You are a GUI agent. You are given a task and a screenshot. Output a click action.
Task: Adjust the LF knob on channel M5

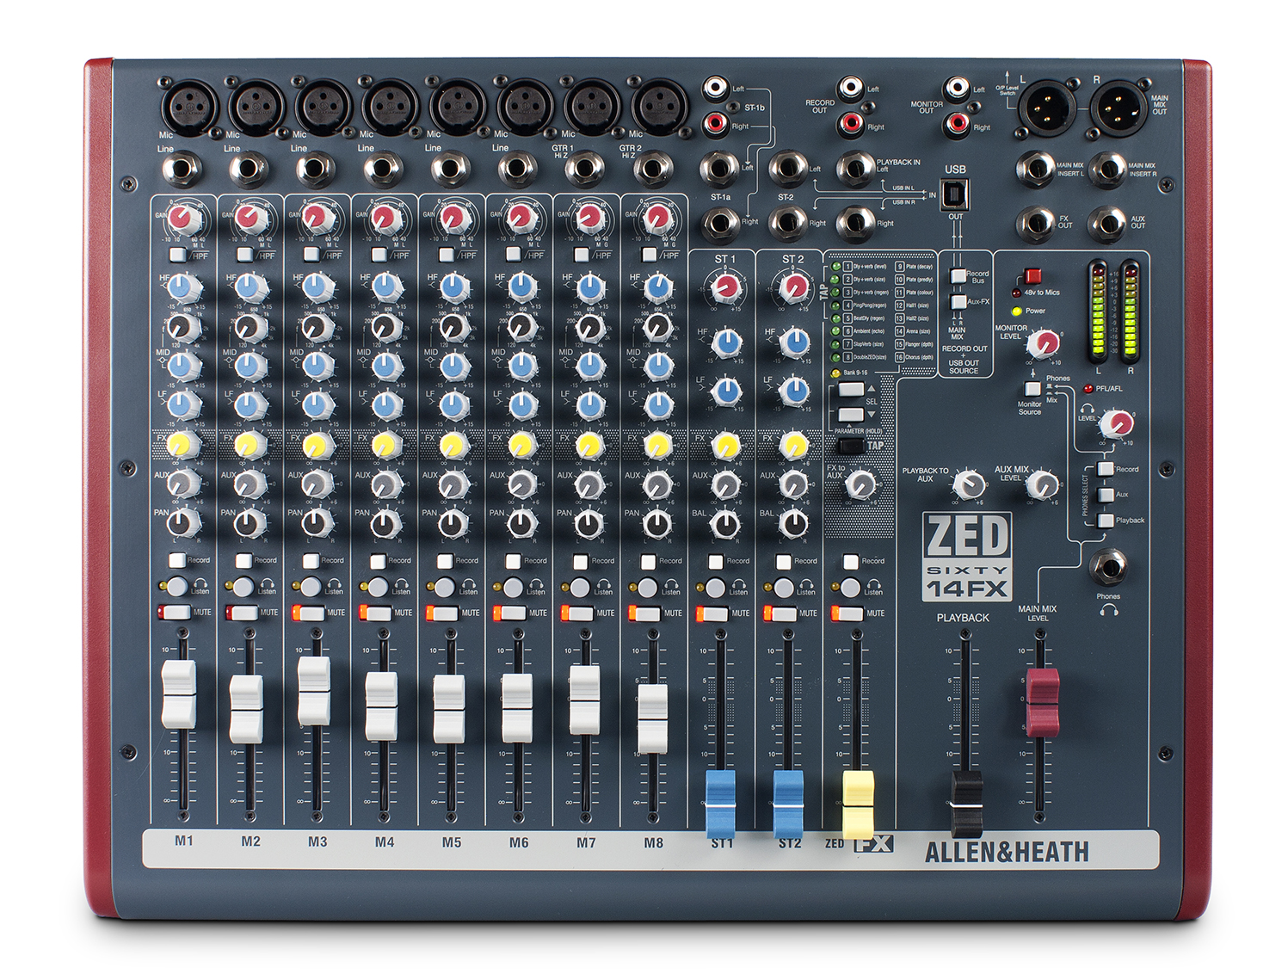click(453, 404)
